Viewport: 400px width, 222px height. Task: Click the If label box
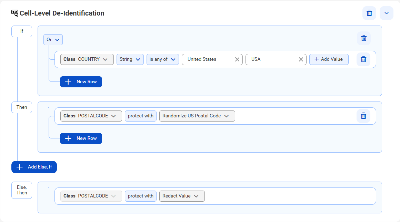point(22,31)
